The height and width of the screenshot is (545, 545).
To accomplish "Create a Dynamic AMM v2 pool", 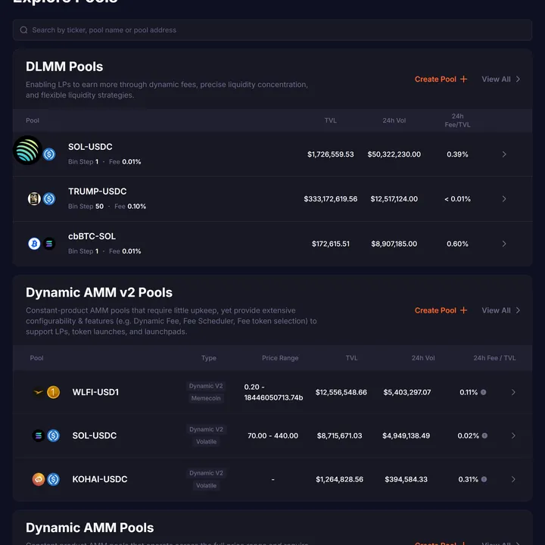I will 441,310.
